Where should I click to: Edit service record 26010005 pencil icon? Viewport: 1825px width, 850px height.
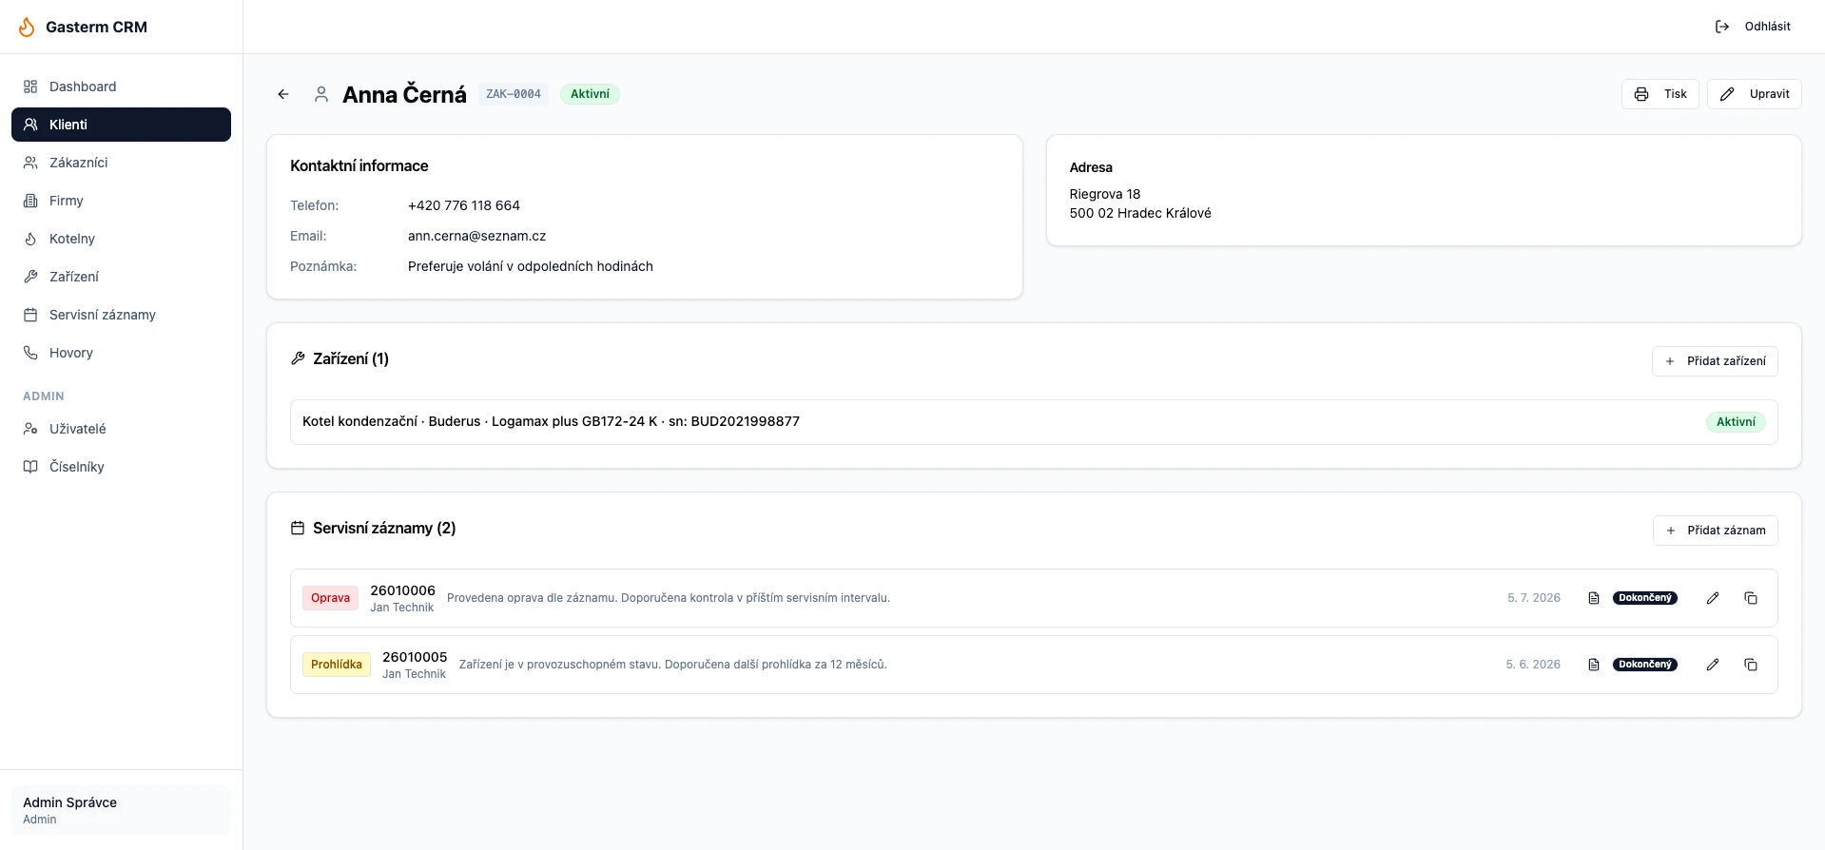coord(1712,665)
